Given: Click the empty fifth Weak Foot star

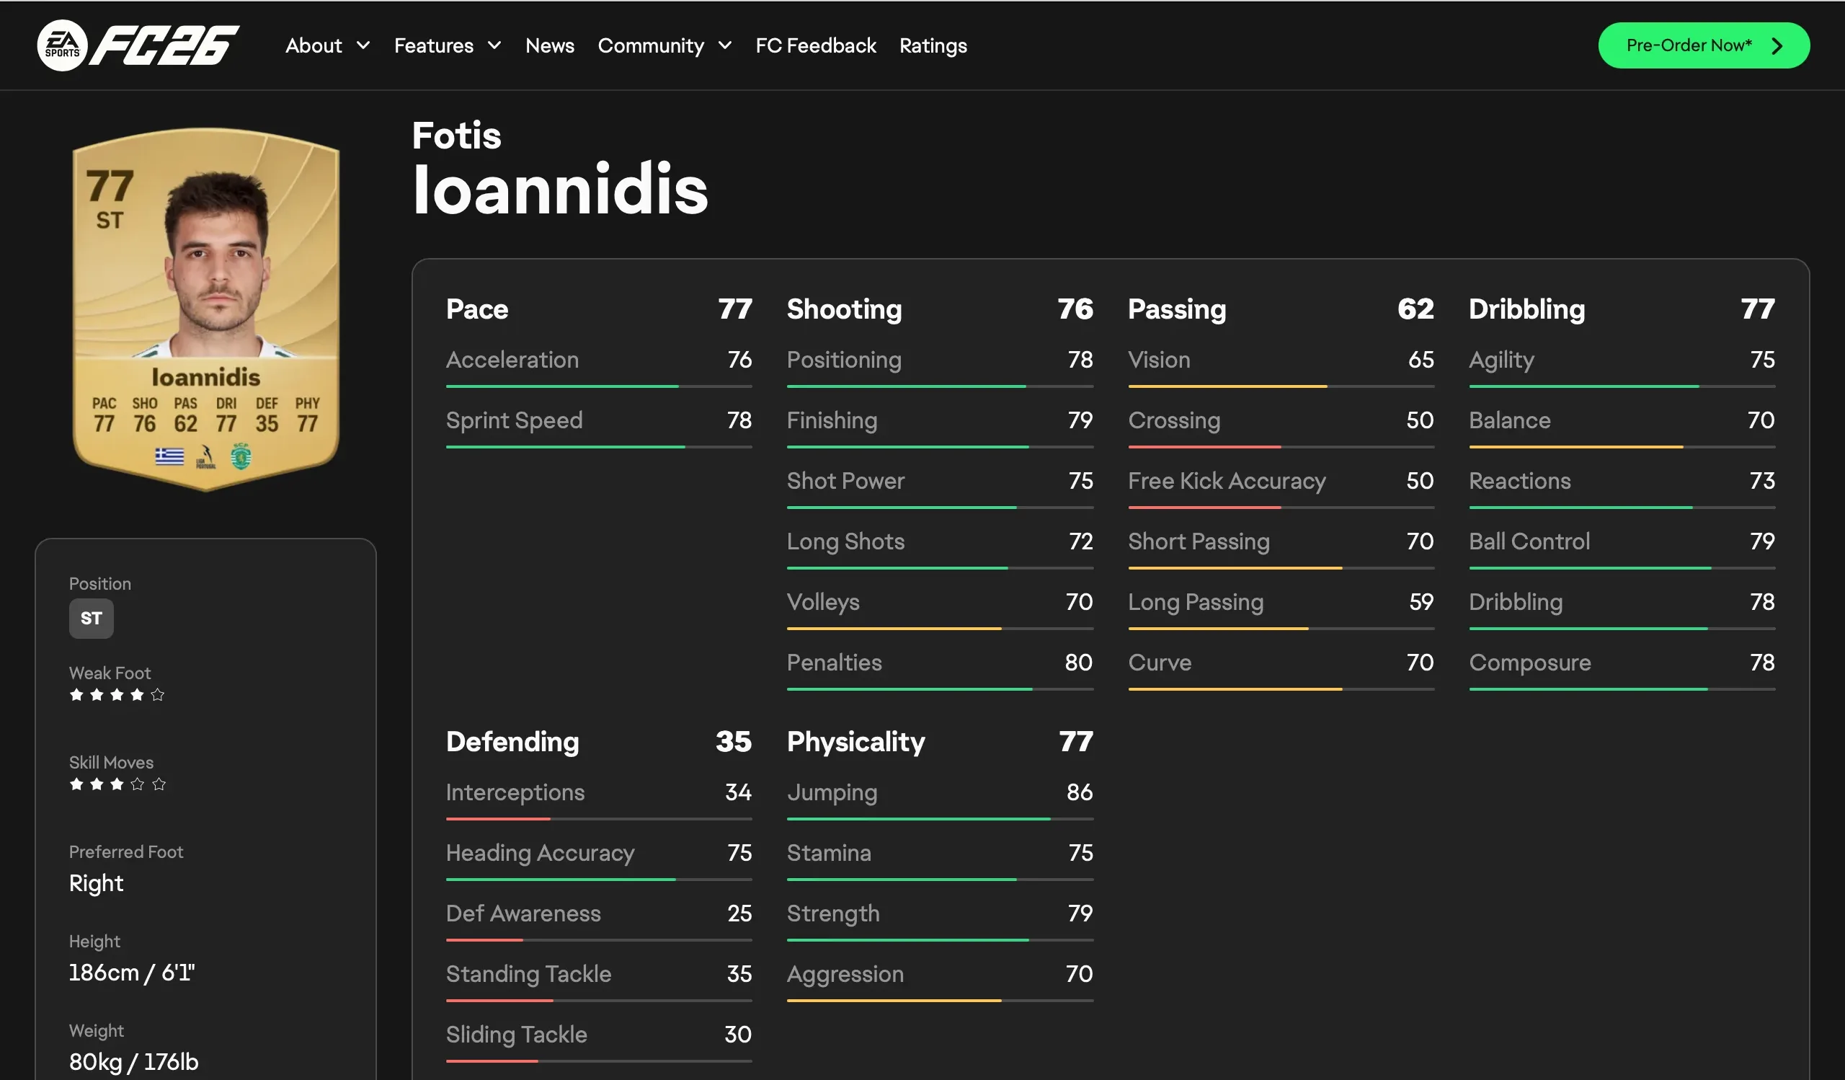Looking at the screenshot, I should coord(157,695).
